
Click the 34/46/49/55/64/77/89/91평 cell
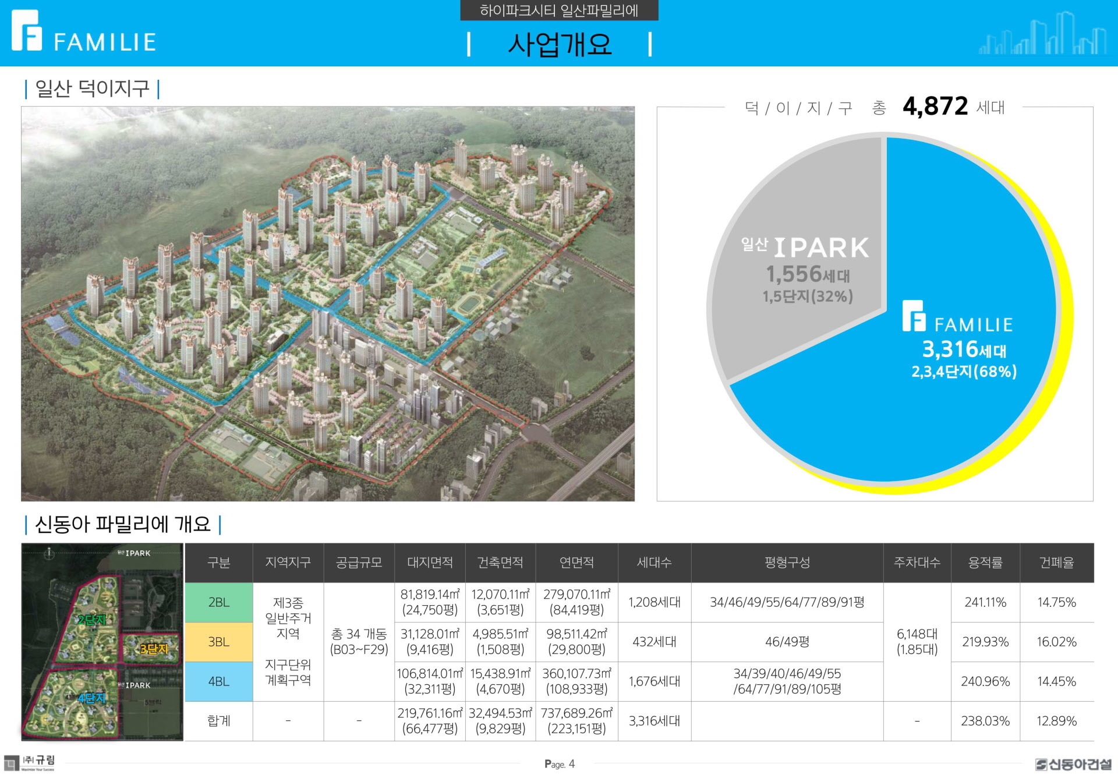click(x=787, y=602)
